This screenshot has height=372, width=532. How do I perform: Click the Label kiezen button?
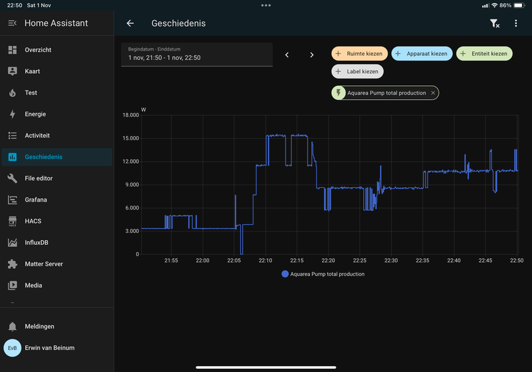358,72
